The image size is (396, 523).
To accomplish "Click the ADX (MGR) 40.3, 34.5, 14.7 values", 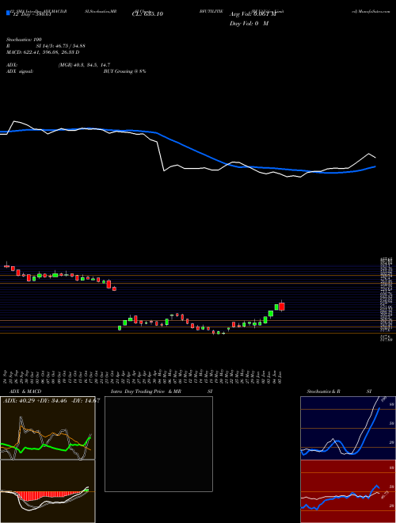I will [84, 65].
